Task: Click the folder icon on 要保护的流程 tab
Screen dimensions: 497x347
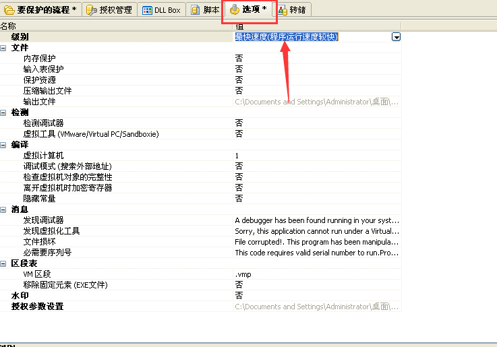Action: pos(9,10)
